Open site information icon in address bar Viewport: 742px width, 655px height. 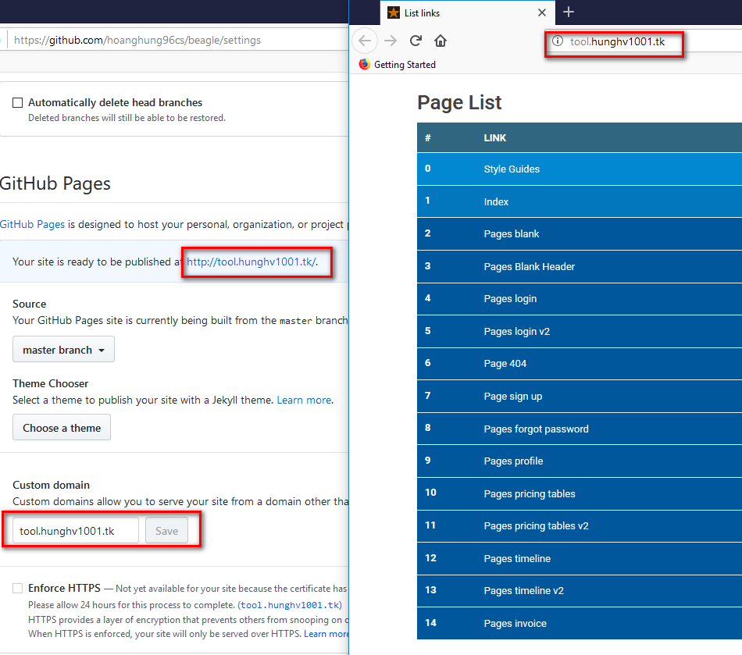click(x=558, y=41)
